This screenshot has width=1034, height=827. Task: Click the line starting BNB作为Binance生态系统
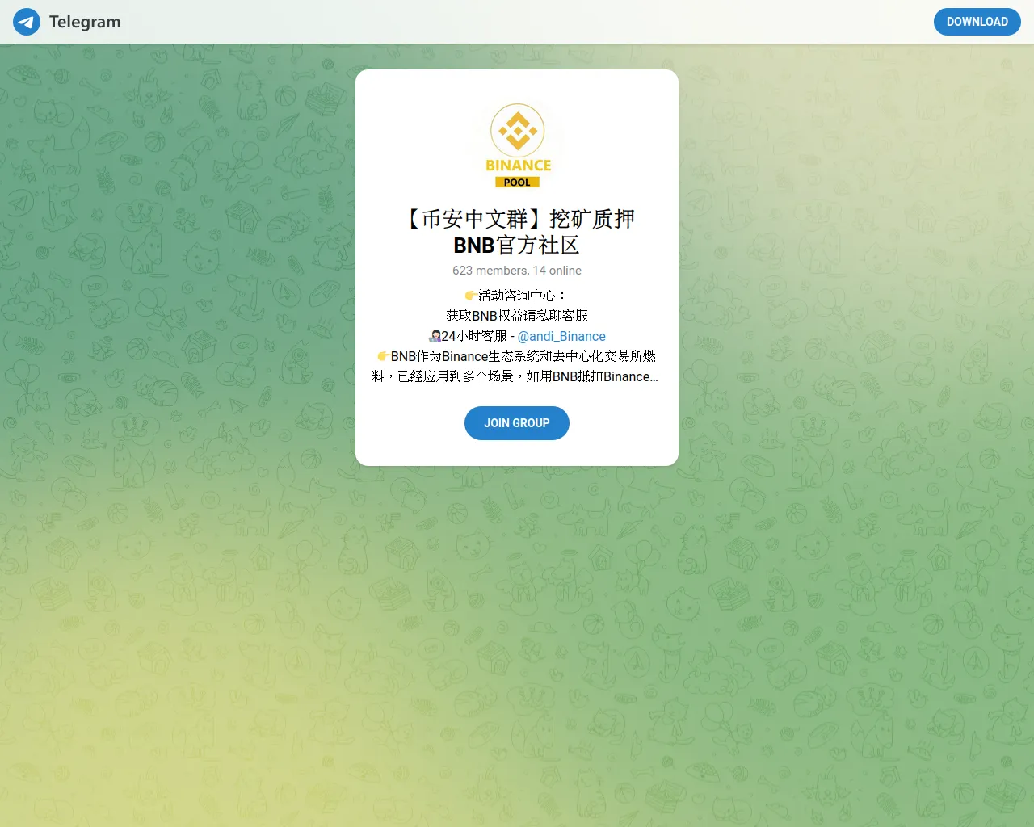517,356
